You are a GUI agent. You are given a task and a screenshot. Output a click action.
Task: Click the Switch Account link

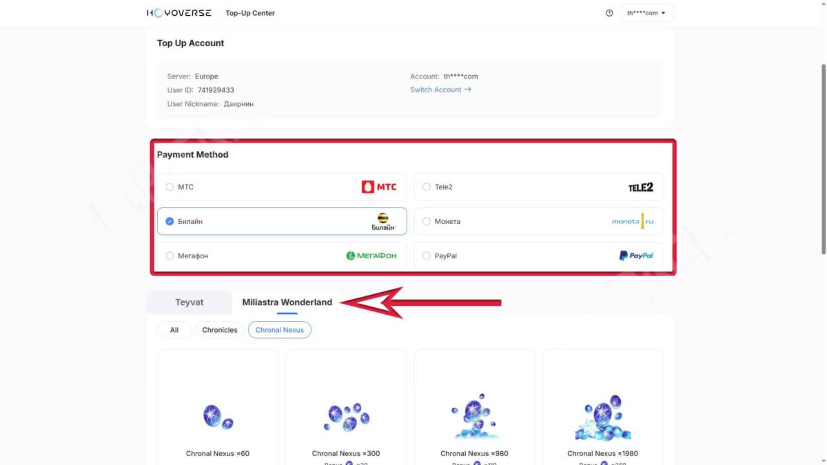pos(440,90)
